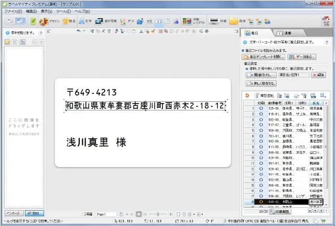The image size is (335, 226).
Task: Open the ツール menu
Action: tap(63, 11)
